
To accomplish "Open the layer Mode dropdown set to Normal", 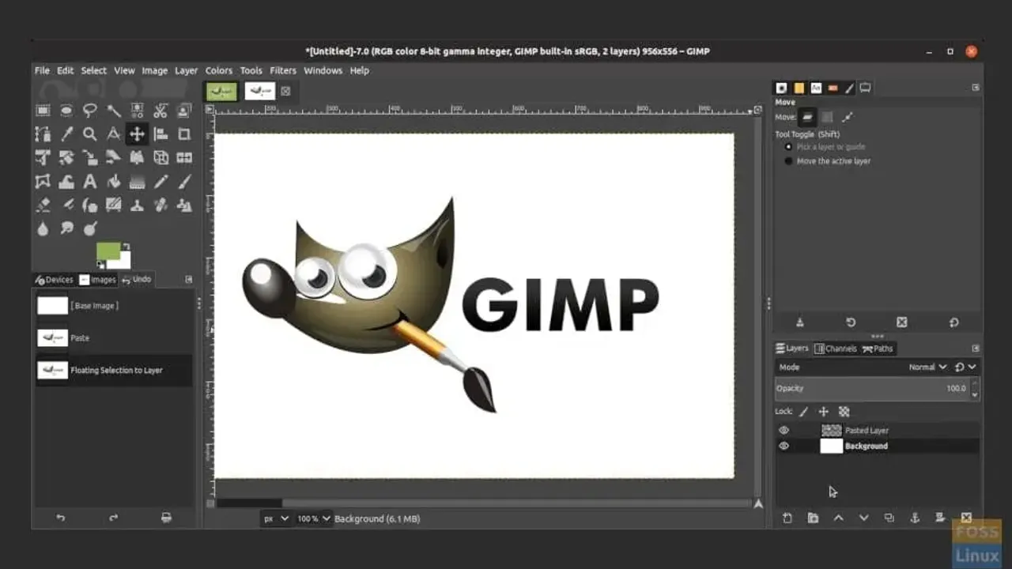I will click(x=927, y=367).
